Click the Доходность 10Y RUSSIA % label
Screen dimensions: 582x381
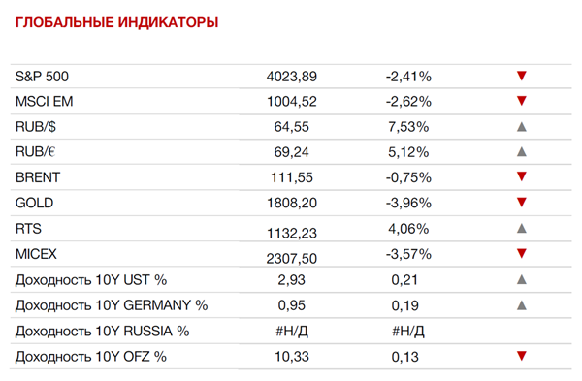pyautogui.click(x=103, y=331)
